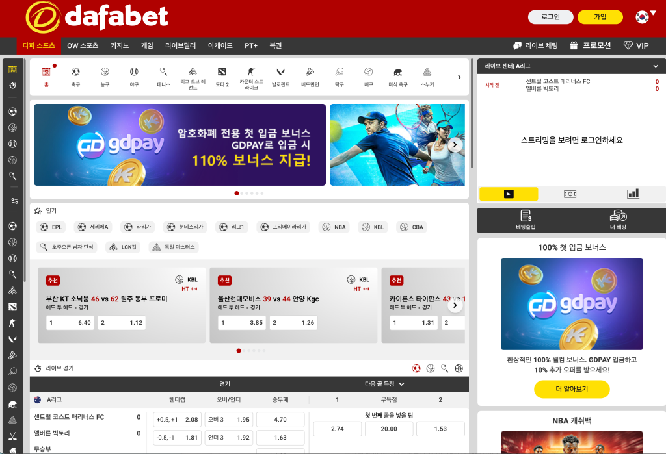Screen dimensions: 666x454
Task: Open 복권 lottery menu item
Action: [276, 45]
